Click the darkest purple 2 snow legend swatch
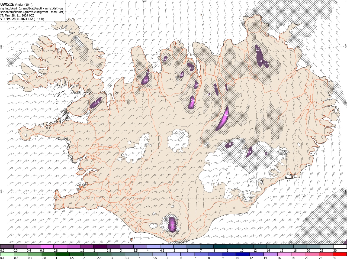347x260 pixels. (x=100, y=247)
